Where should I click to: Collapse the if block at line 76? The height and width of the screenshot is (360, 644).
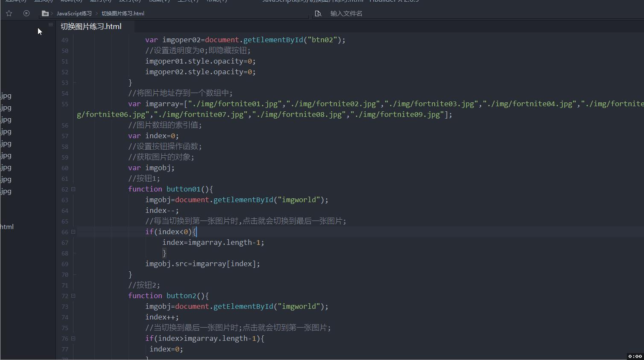pos(73,338)
